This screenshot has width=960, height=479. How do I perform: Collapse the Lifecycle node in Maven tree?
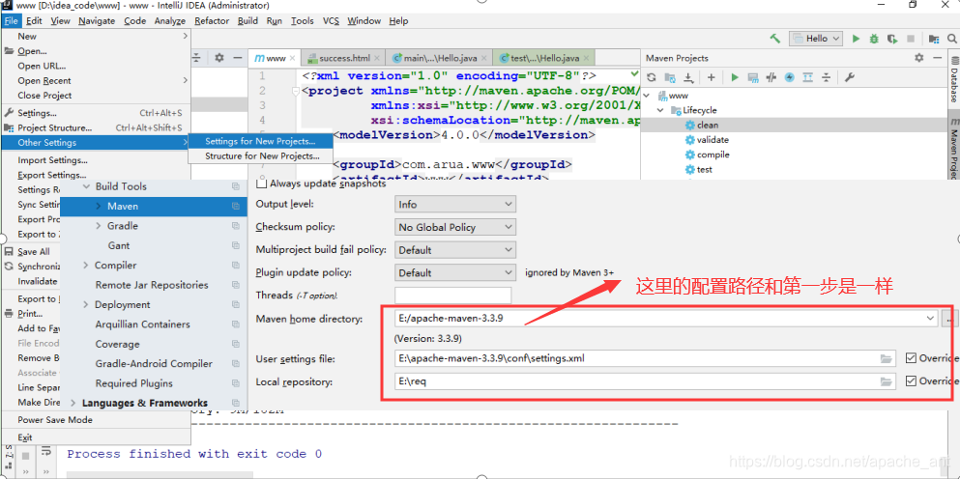pyautogui.click(x=661, y=111)
